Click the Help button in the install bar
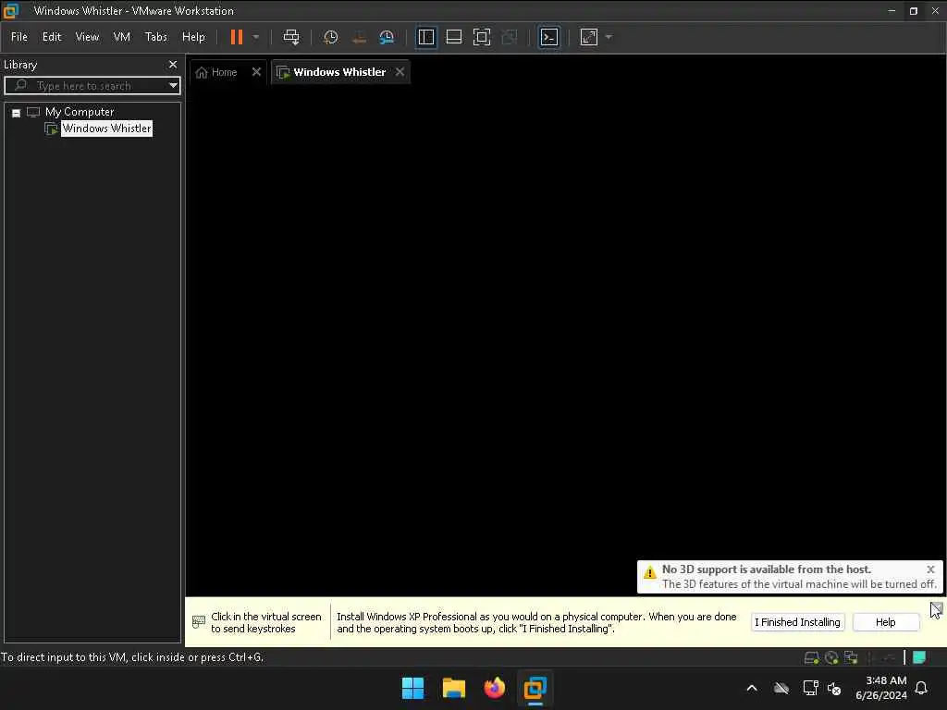The height and width of the screenshot is (710, 947). [x=885, y=622]
